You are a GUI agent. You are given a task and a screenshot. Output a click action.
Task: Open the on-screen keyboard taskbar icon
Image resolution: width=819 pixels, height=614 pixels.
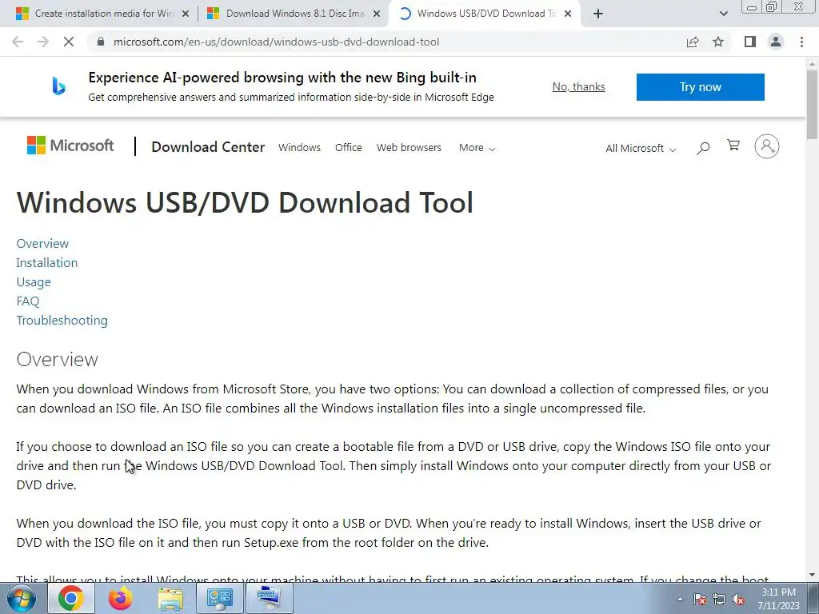click(x=269, y=598)
